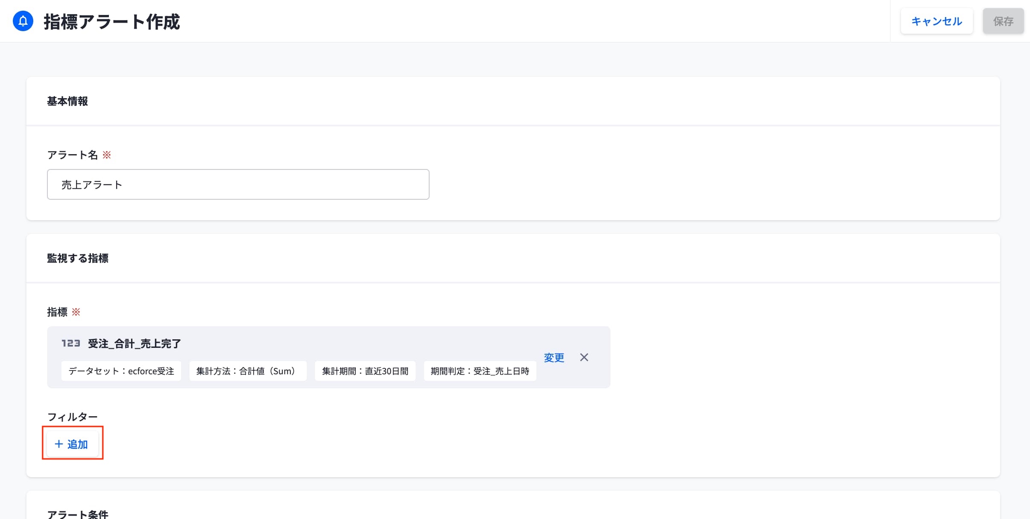Click the 集計期間：直近30日間 tag
Image resolution: width=1030 pixels, height=519 pixels.
[365, 371]
